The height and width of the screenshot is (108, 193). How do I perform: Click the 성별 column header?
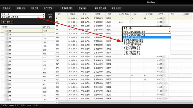coord(137,14)
